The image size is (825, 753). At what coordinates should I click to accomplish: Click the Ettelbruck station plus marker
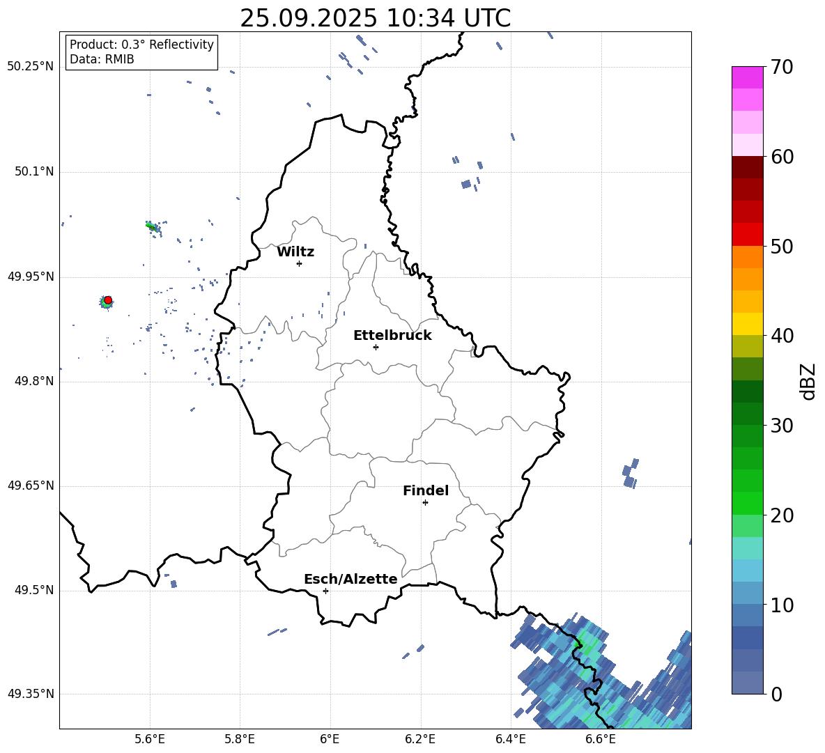click(376, 347)
